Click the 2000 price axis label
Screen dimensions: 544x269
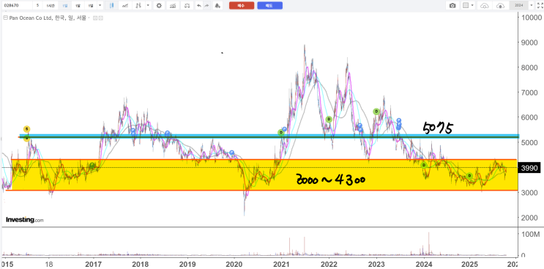pos(530,218)
